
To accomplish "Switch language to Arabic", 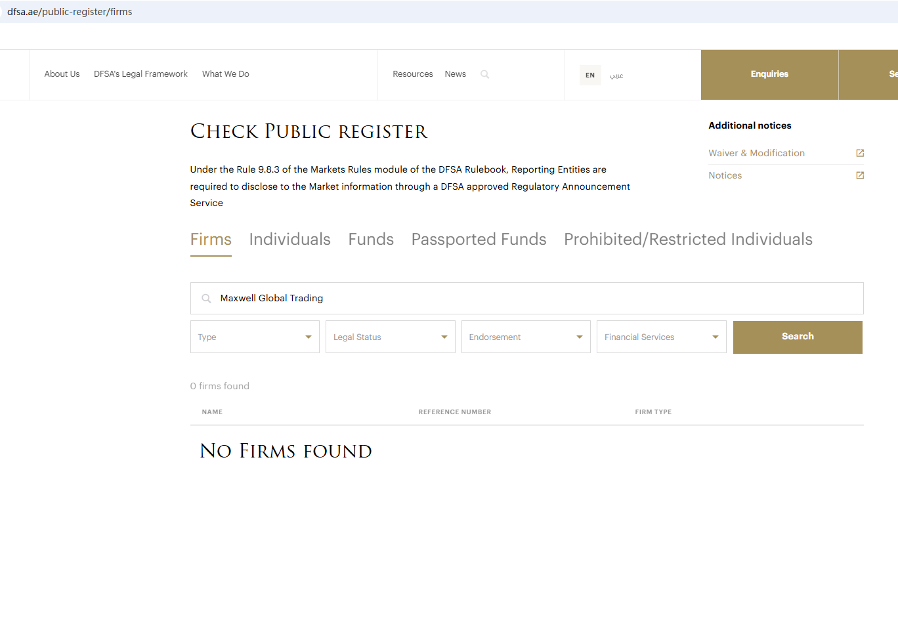I will [616, 75].
